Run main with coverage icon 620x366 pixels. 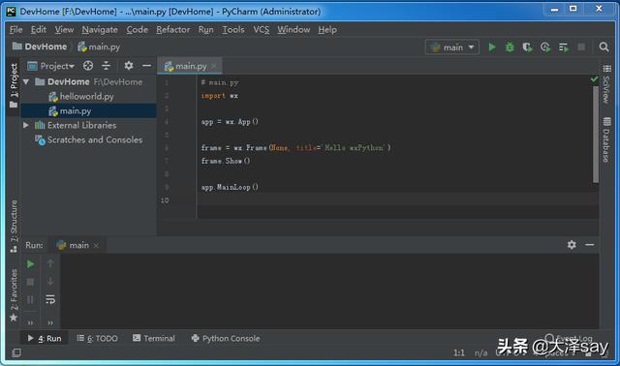pos(527,47)
